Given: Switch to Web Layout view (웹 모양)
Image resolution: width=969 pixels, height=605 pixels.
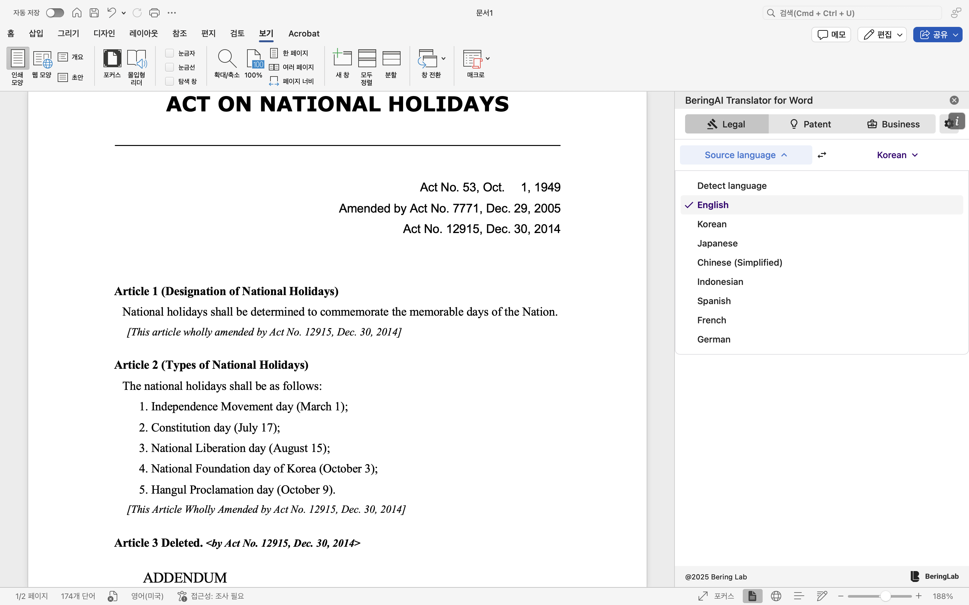Looking at the screenshot, I should [42, 64].
